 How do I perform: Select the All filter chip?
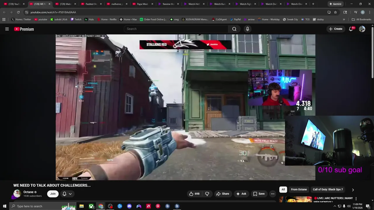coord(283,190)
